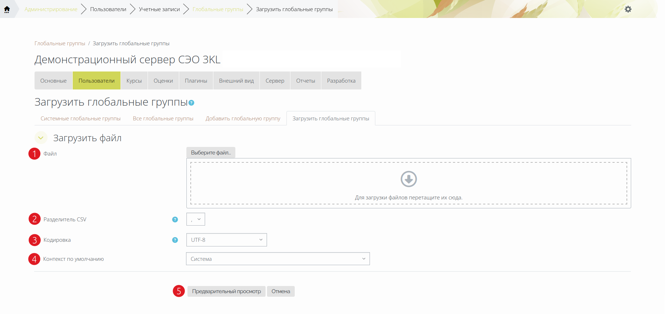The height and width of the screenshot is (314, 665).
Task: Select the Курсы admin tab
Action: click(134, 81)
